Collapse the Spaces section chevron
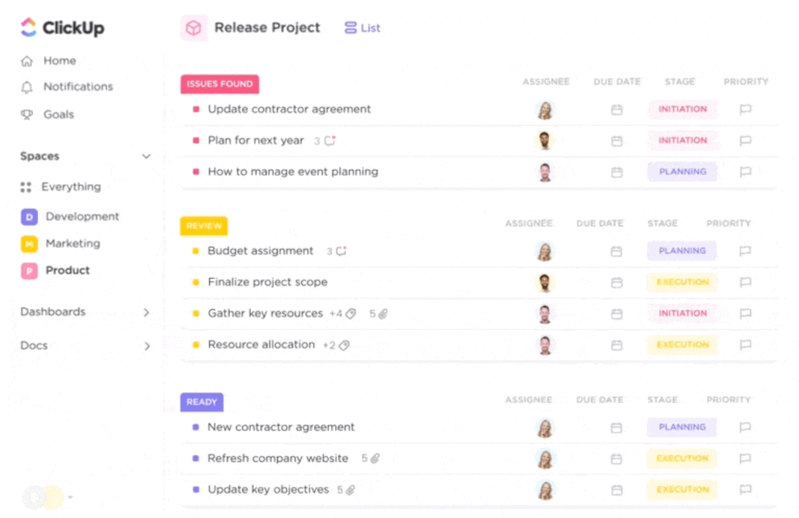This screenshot has width=799, height=518. 147,156
